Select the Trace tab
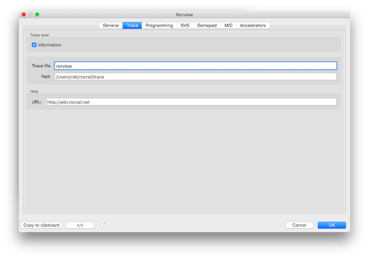The width and height of the screenshot is (369, 259). click(132, 26)
